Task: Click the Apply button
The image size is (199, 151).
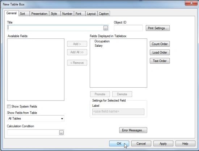Action: 163,143
